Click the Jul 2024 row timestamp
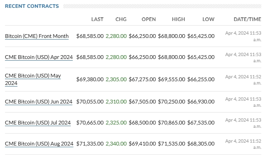Viewport: 265px width, 155px height. click(243, 123)
